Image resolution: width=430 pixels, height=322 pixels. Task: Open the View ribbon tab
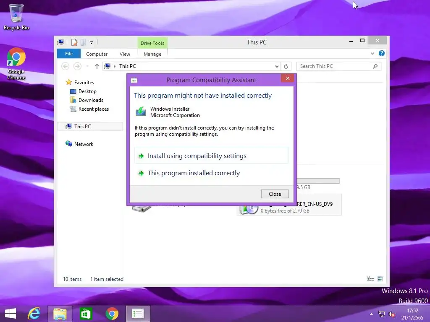click(x=125, y=54)
